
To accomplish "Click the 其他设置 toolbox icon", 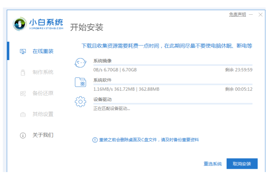I will pos(23,114).
